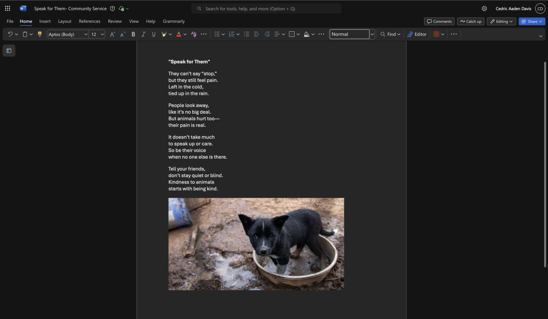Open the app launcher grid
This screenshot has height=319, width=548.
(x=7, y=9)
